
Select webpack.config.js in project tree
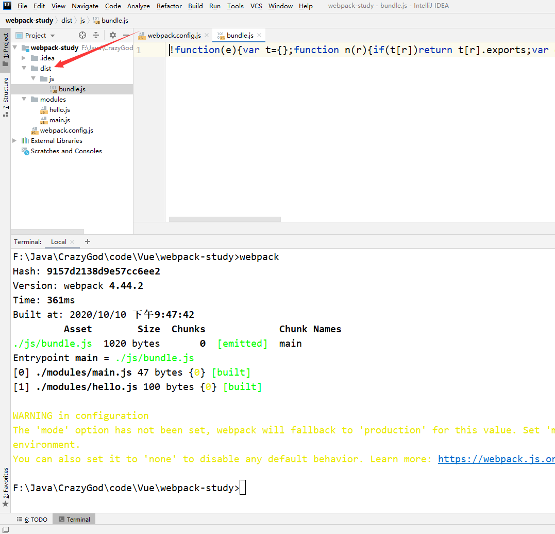(x=66, y=131)
